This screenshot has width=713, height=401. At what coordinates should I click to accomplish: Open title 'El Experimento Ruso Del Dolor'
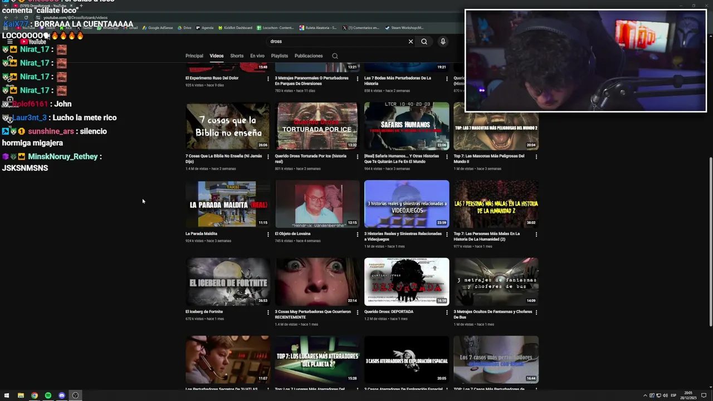tap(212, 78)
